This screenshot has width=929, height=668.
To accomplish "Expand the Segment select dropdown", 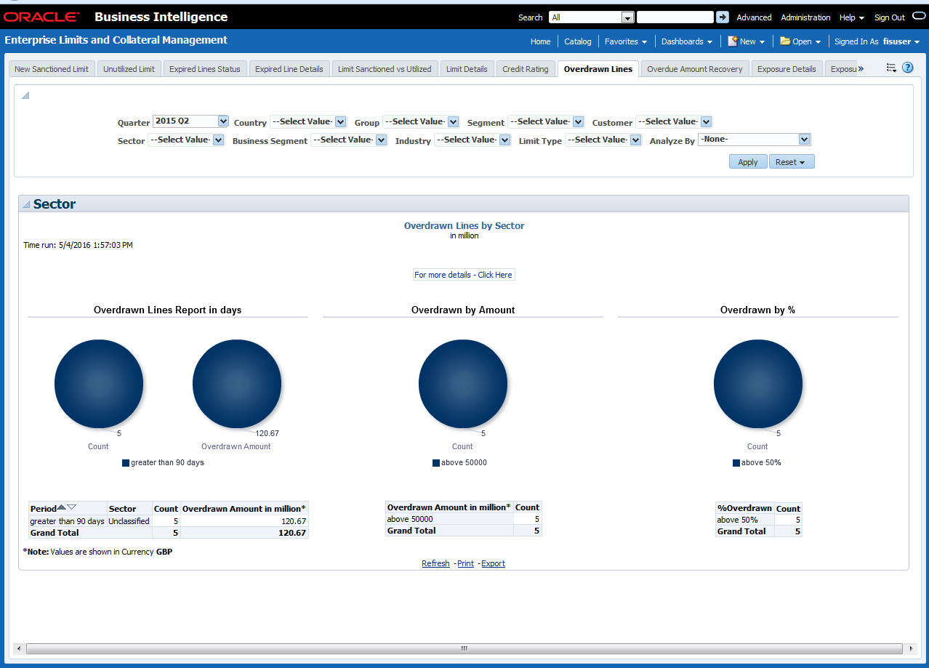I will click(x=578, y=122).
